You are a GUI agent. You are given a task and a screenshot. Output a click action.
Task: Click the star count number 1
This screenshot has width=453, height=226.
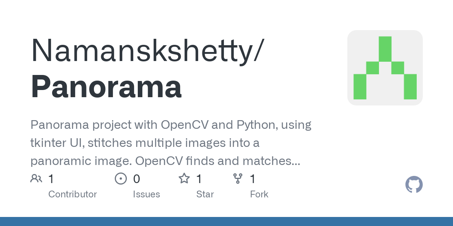click(199, 179)
